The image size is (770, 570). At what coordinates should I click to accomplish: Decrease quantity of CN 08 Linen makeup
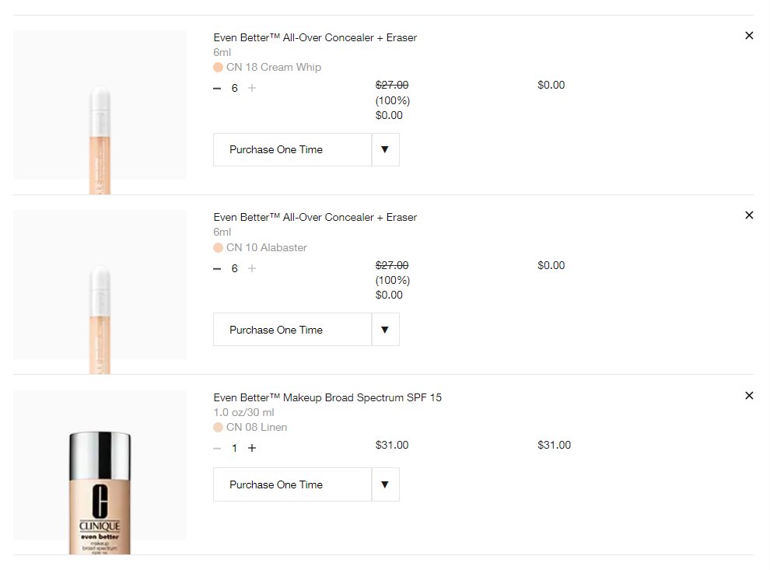coord(217,448)
